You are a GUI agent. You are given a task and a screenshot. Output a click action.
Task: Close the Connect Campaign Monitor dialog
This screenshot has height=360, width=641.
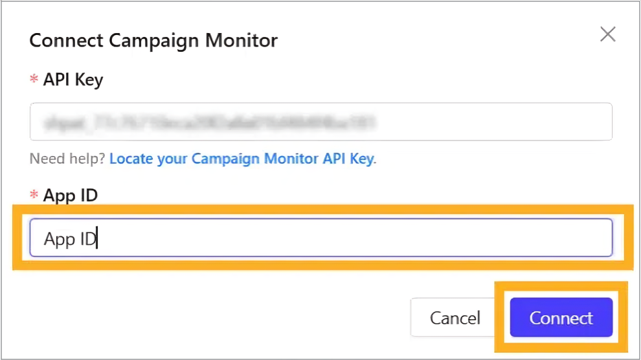click(x=607, y=34)
